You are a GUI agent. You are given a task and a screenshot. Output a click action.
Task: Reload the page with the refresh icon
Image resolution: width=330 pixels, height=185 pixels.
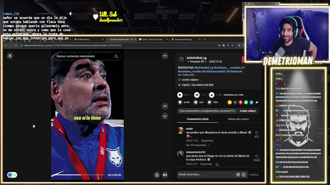pos(16,45)
